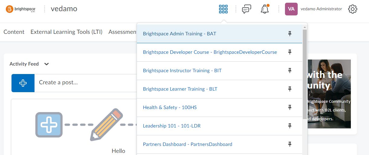Viewport: 369px width, 155px height.
Task: Pin Brightspace Instructor Training - BIT course
Action: (x=290, y=71)
